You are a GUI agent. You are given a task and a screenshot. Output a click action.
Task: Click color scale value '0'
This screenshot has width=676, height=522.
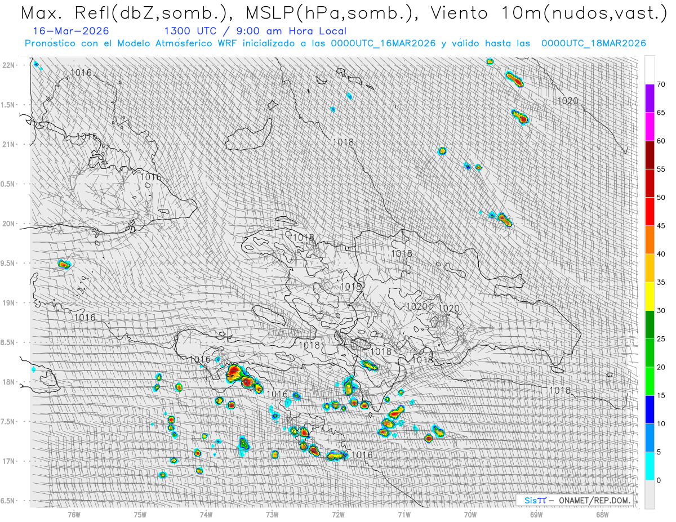[x=659, y=480]
